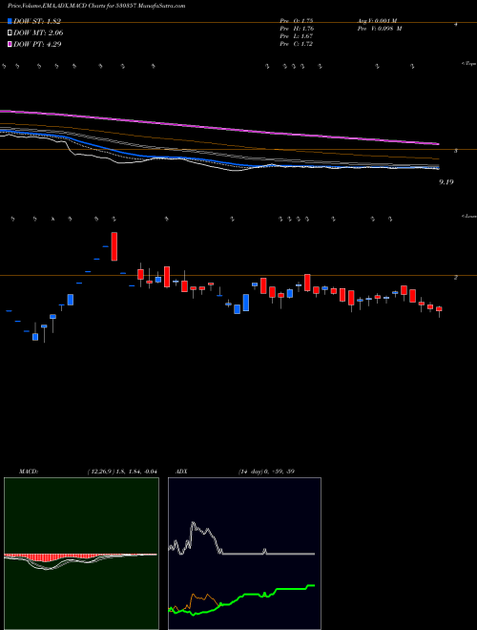Click the 'Pre V: 0.098 M' value
The image size is (477, 630).
(379, 29)
